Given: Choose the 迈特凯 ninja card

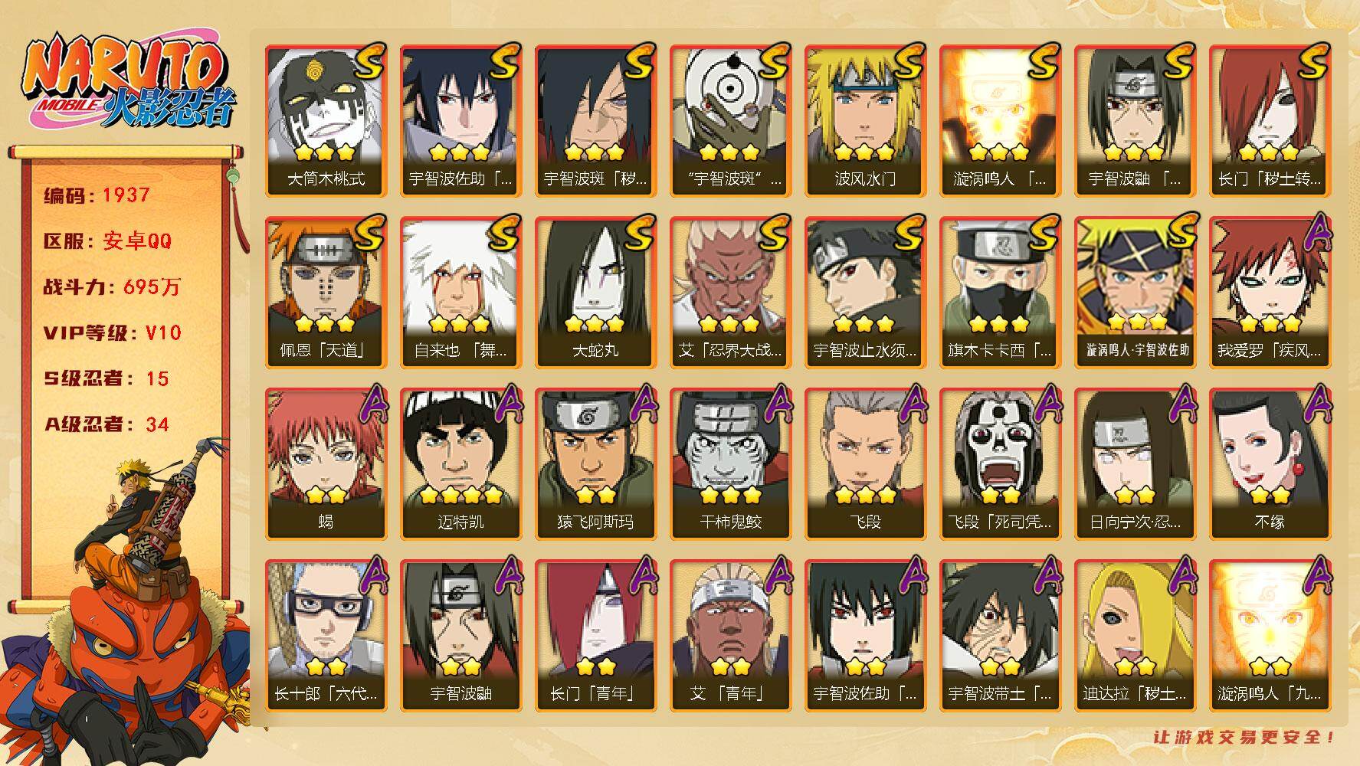Looking at the screenshot, I should pos(460,464).
